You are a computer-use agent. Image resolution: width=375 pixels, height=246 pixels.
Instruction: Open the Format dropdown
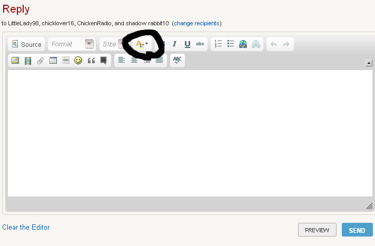coord(71,44)
